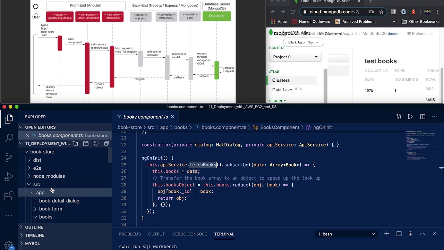The image size is (444, 250).
Task: Split the editor to the right
Action: [422, 117]
